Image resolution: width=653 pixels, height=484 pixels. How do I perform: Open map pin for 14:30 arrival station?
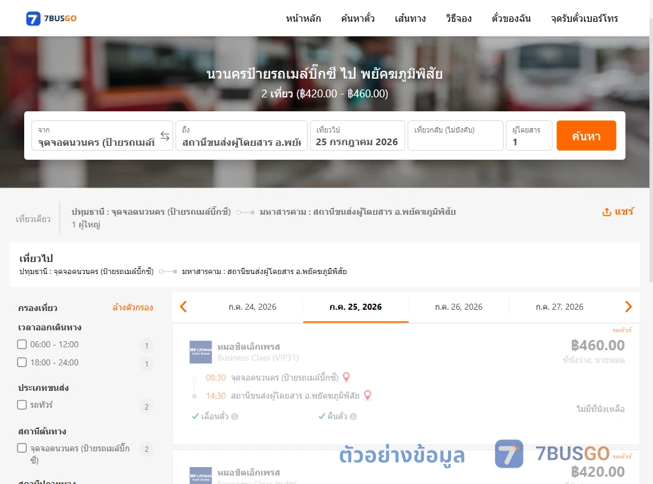pos(368,395)
